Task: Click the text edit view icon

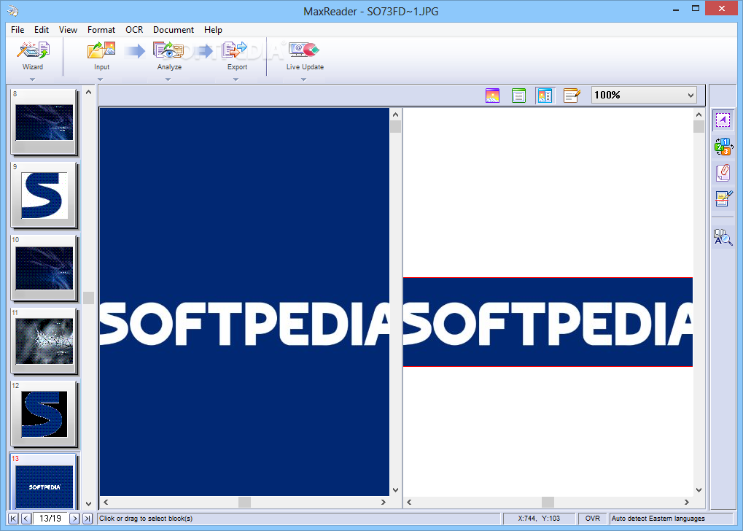Action: point(572,96)
